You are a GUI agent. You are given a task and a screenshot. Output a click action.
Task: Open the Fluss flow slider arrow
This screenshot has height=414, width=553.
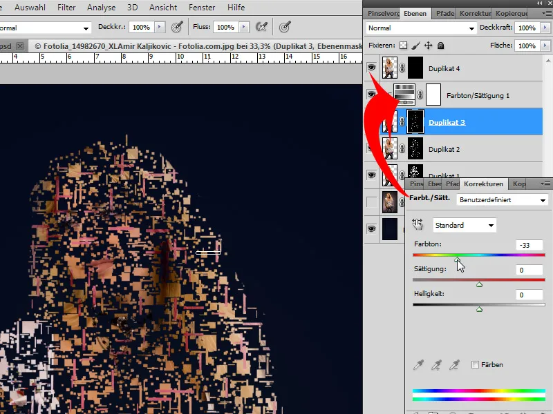coord(244,27)
